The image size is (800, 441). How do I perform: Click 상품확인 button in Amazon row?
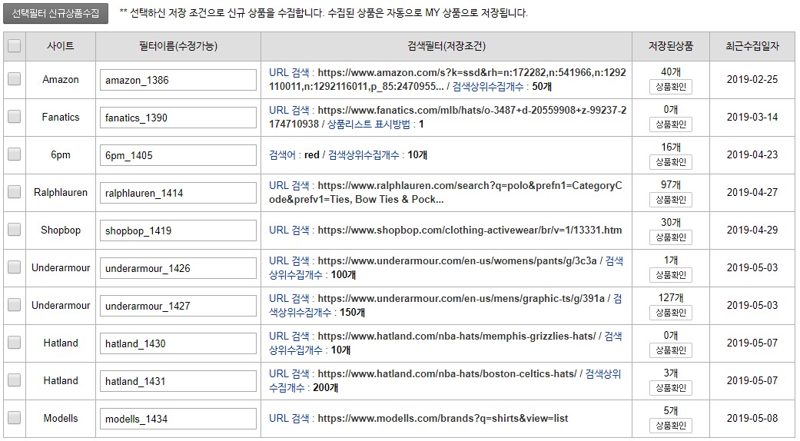pyautogui.click(x=670, y=87)
